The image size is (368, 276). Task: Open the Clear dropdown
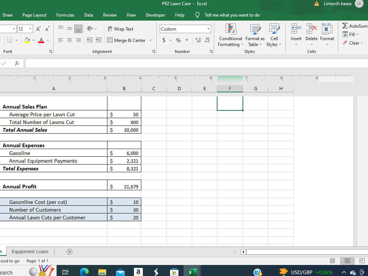(353, 43)
